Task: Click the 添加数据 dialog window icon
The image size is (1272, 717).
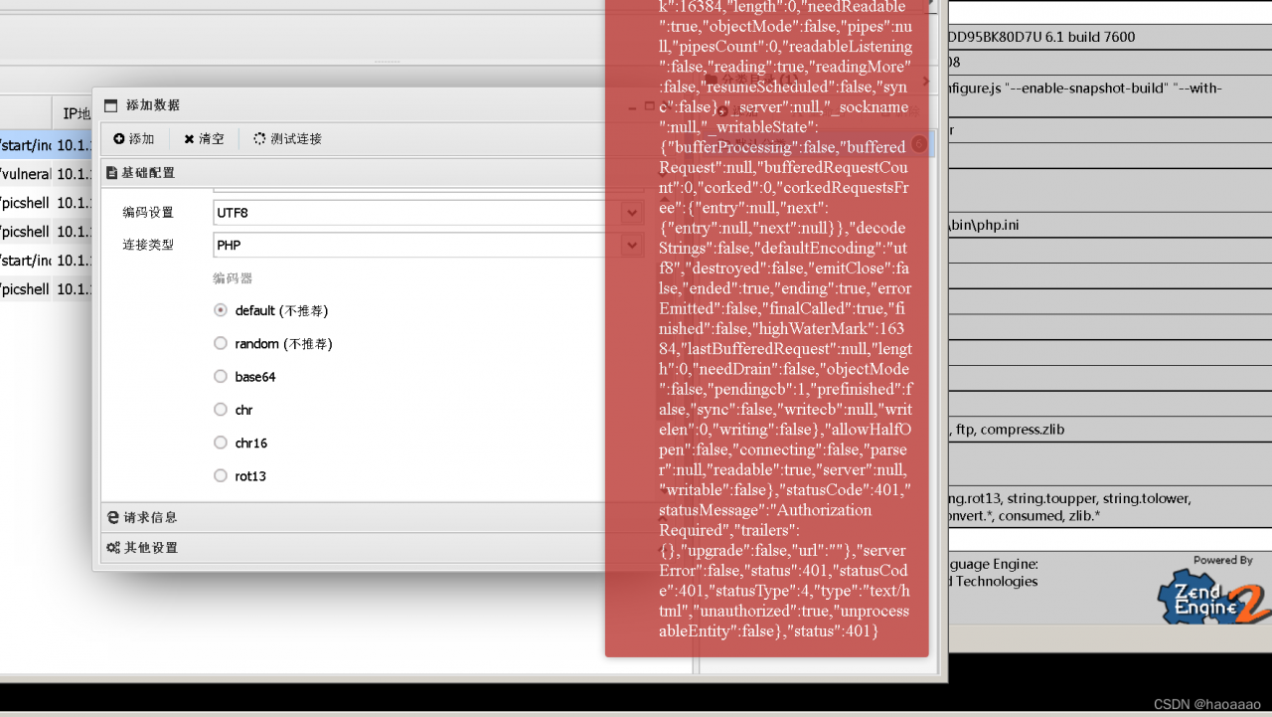Action: coord(110,105)
